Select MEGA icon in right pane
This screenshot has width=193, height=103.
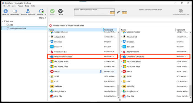pyautogui.click(x=124, y=71)
